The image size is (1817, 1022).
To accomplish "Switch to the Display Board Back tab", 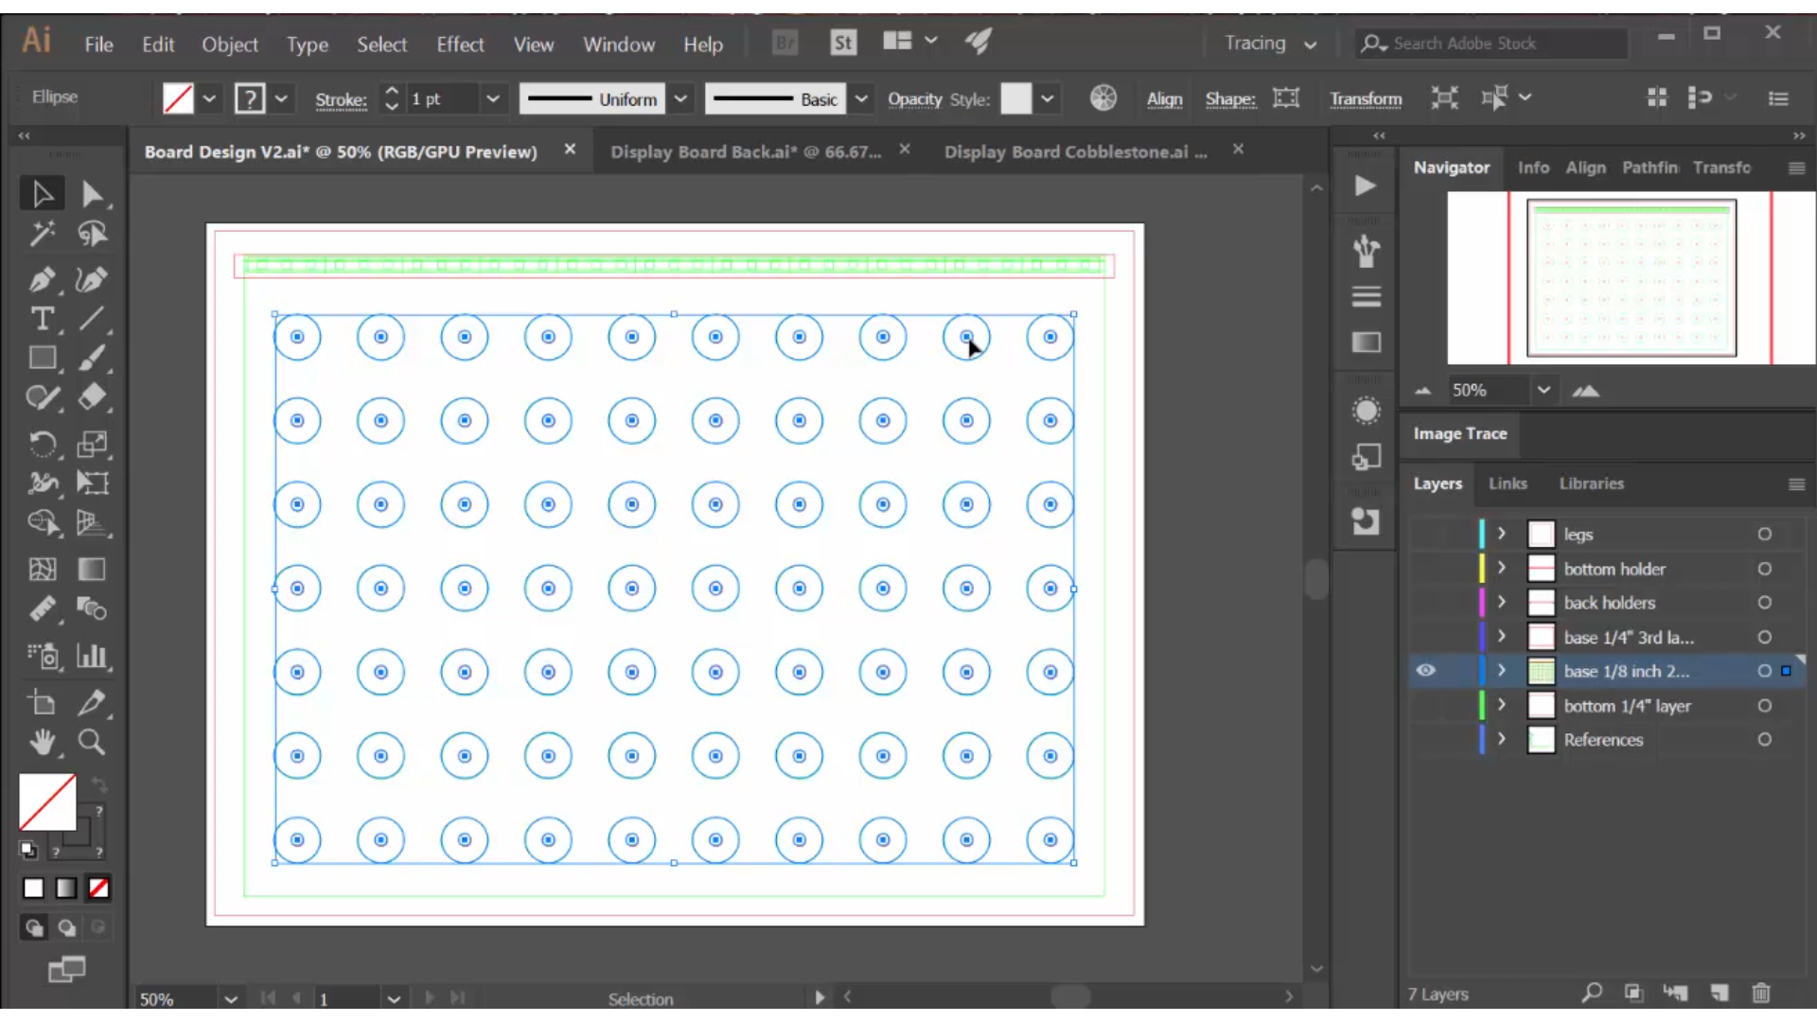I will (745, 151).
